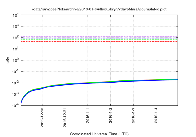Click the 10^4 y-axis tick label
This screenshot has width=196, height=137.
[16, 15]
